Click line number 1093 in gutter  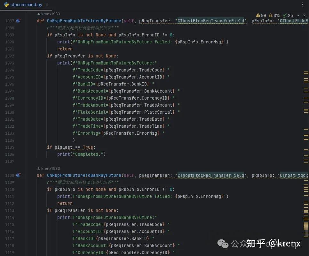click(10, 63)
